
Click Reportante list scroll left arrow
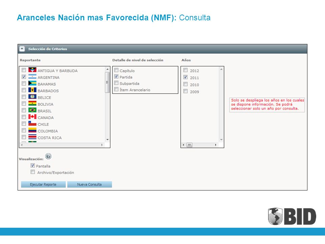coord(22,145)
